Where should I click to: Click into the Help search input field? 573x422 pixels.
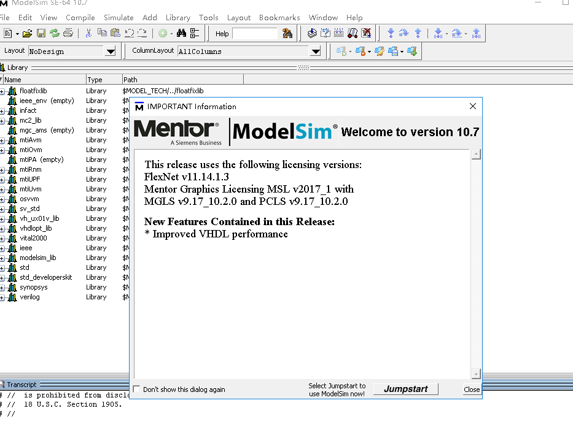click(255, 34)
